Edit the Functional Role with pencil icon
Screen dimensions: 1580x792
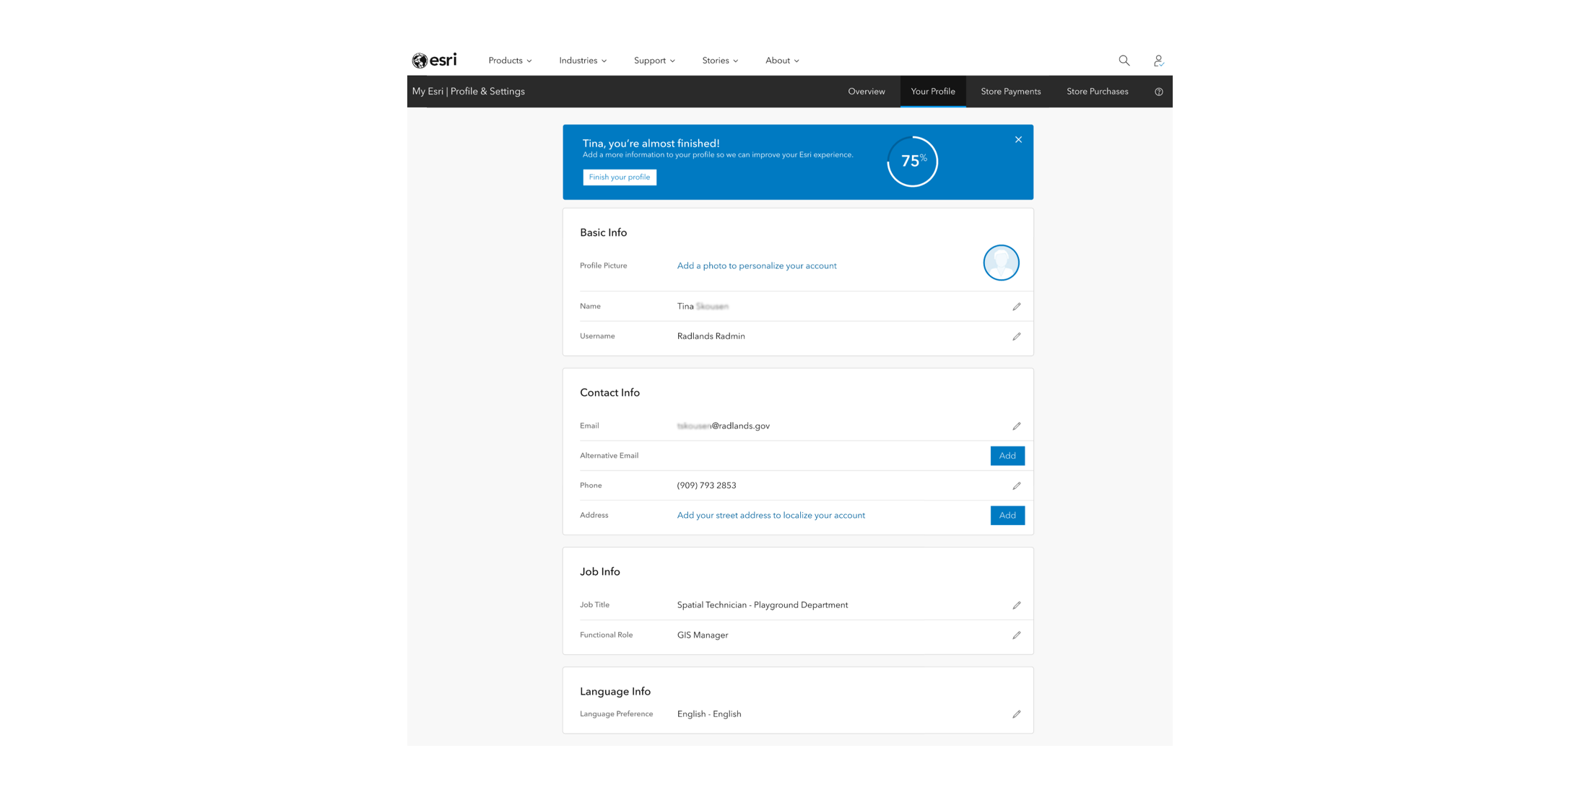[1017, 635]
